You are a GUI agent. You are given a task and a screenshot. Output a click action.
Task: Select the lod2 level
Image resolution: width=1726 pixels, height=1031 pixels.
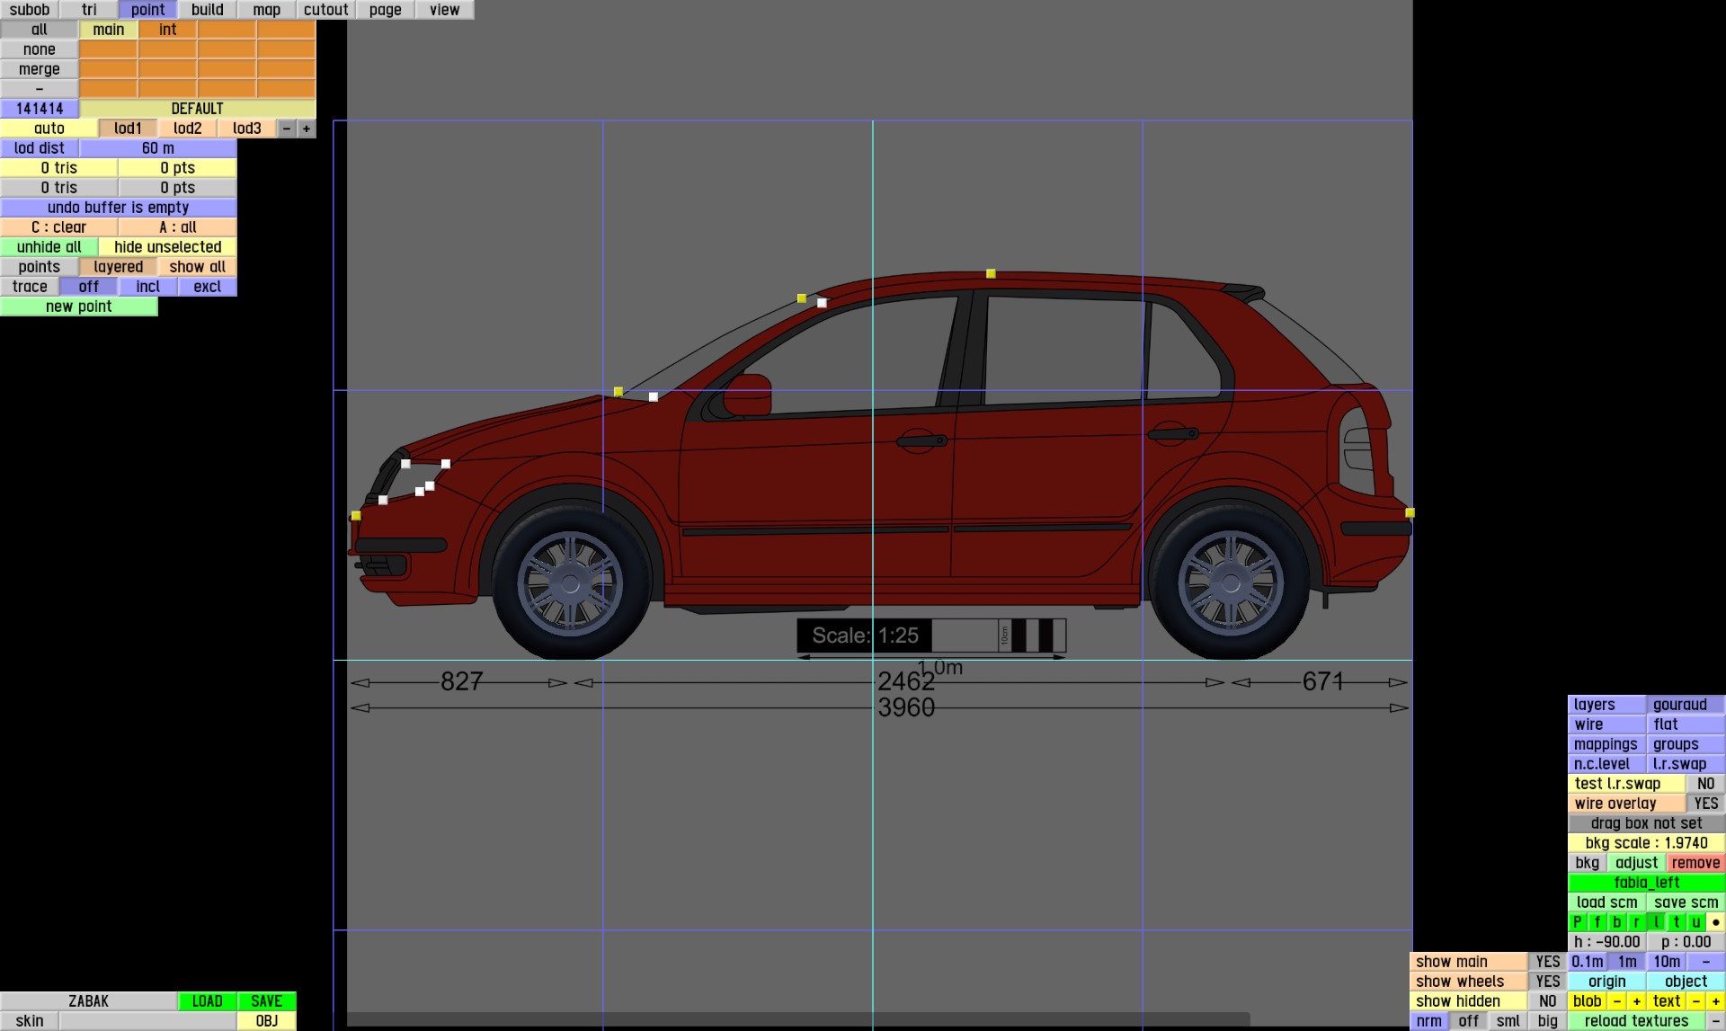click(x=187, y=129)
